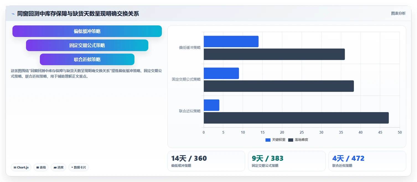This screenshot has width=417, height=182.
Task: Click the blue bar for 联合近似策略
Action: (x=211, y=105)
